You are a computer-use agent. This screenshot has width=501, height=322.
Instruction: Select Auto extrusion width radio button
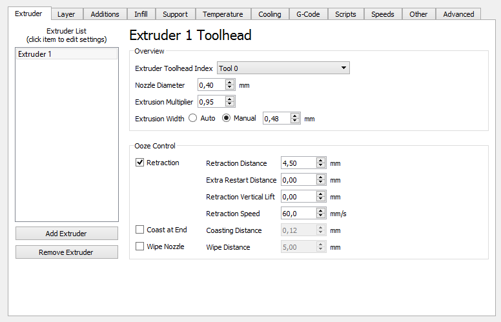[192, 118]
